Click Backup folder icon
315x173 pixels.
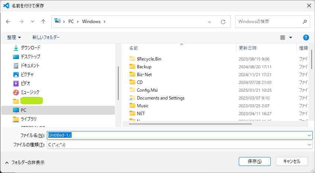132,66
